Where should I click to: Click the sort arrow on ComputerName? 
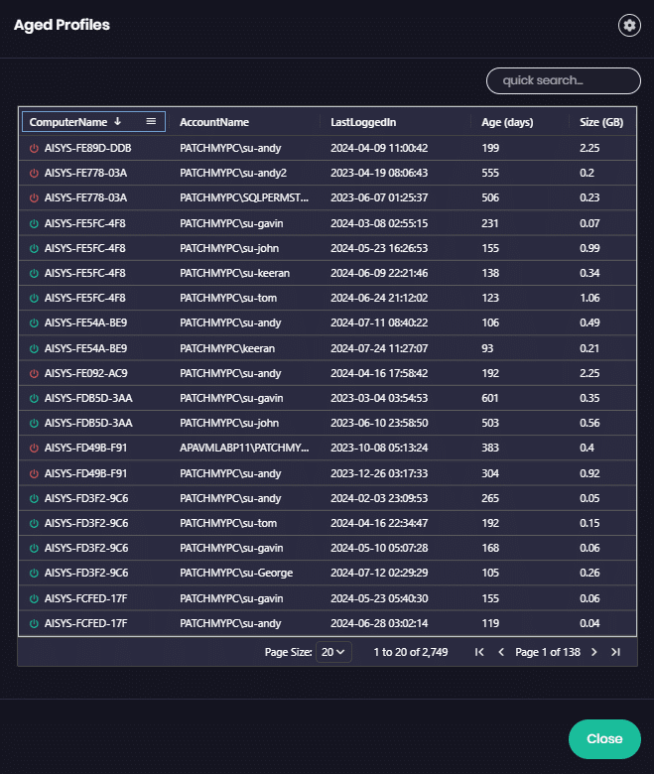[118, 121]
